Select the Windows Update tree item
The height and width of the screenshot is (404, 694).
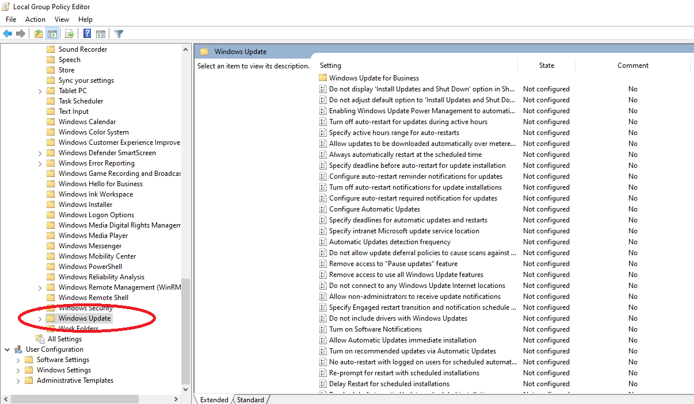[85, 318]
